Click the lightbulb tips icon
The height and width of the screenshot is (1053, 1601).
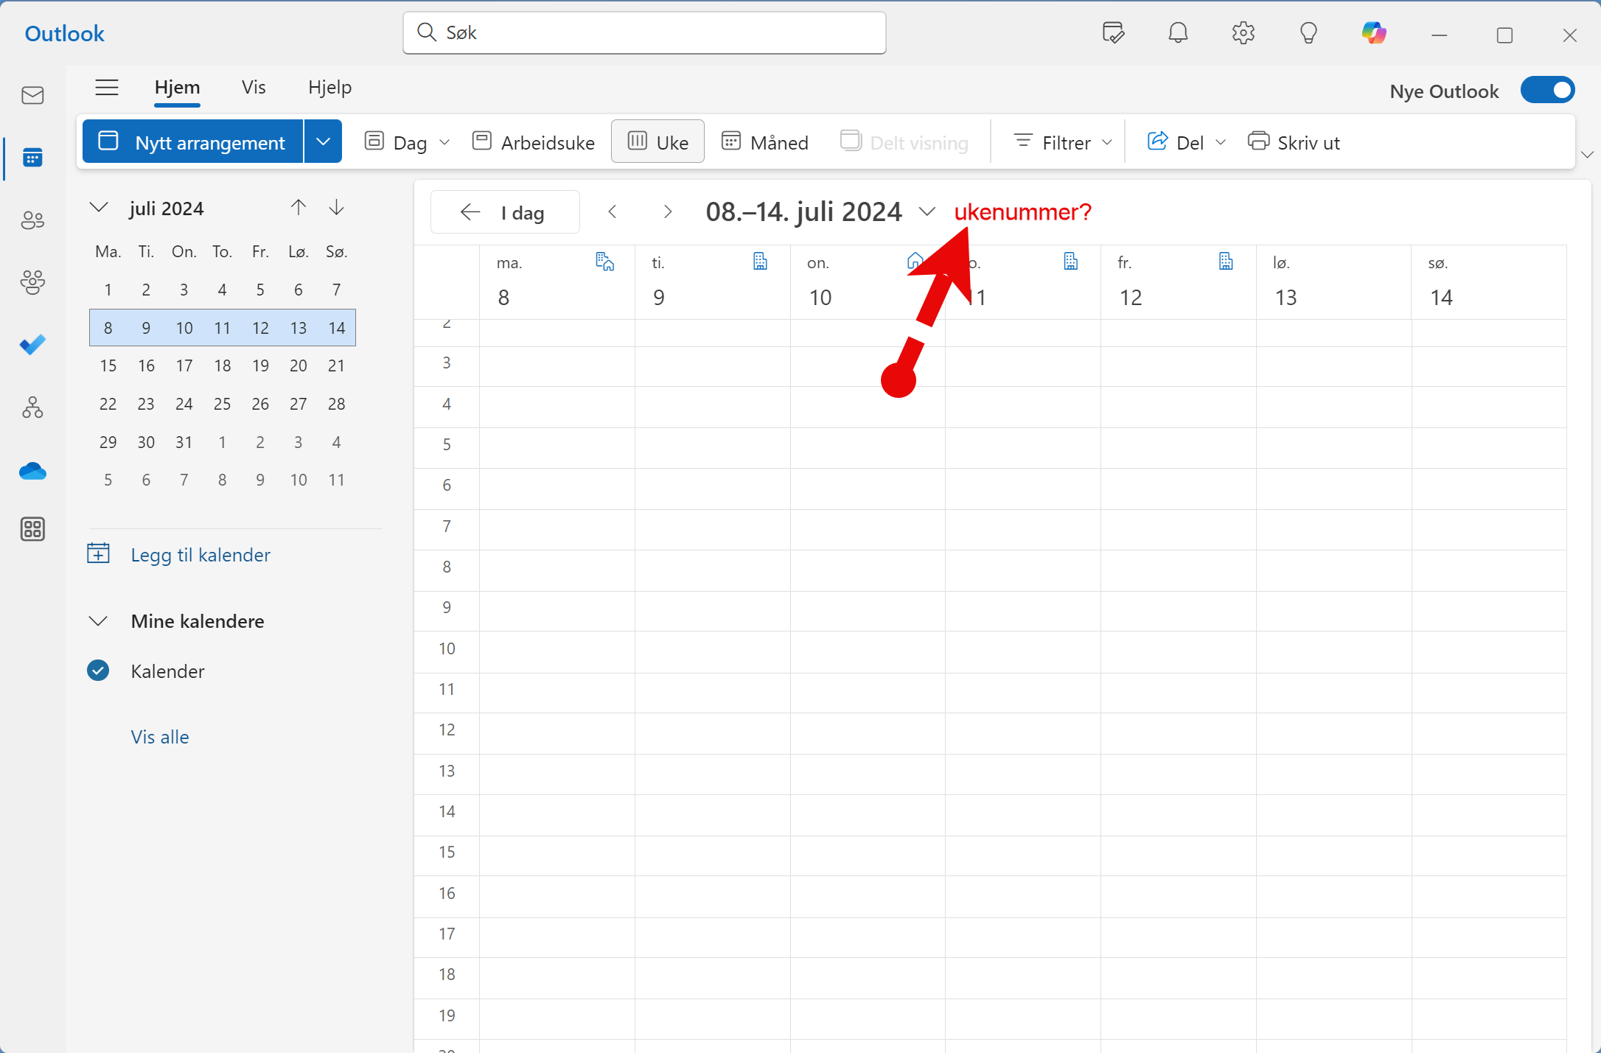[1308, 33]
